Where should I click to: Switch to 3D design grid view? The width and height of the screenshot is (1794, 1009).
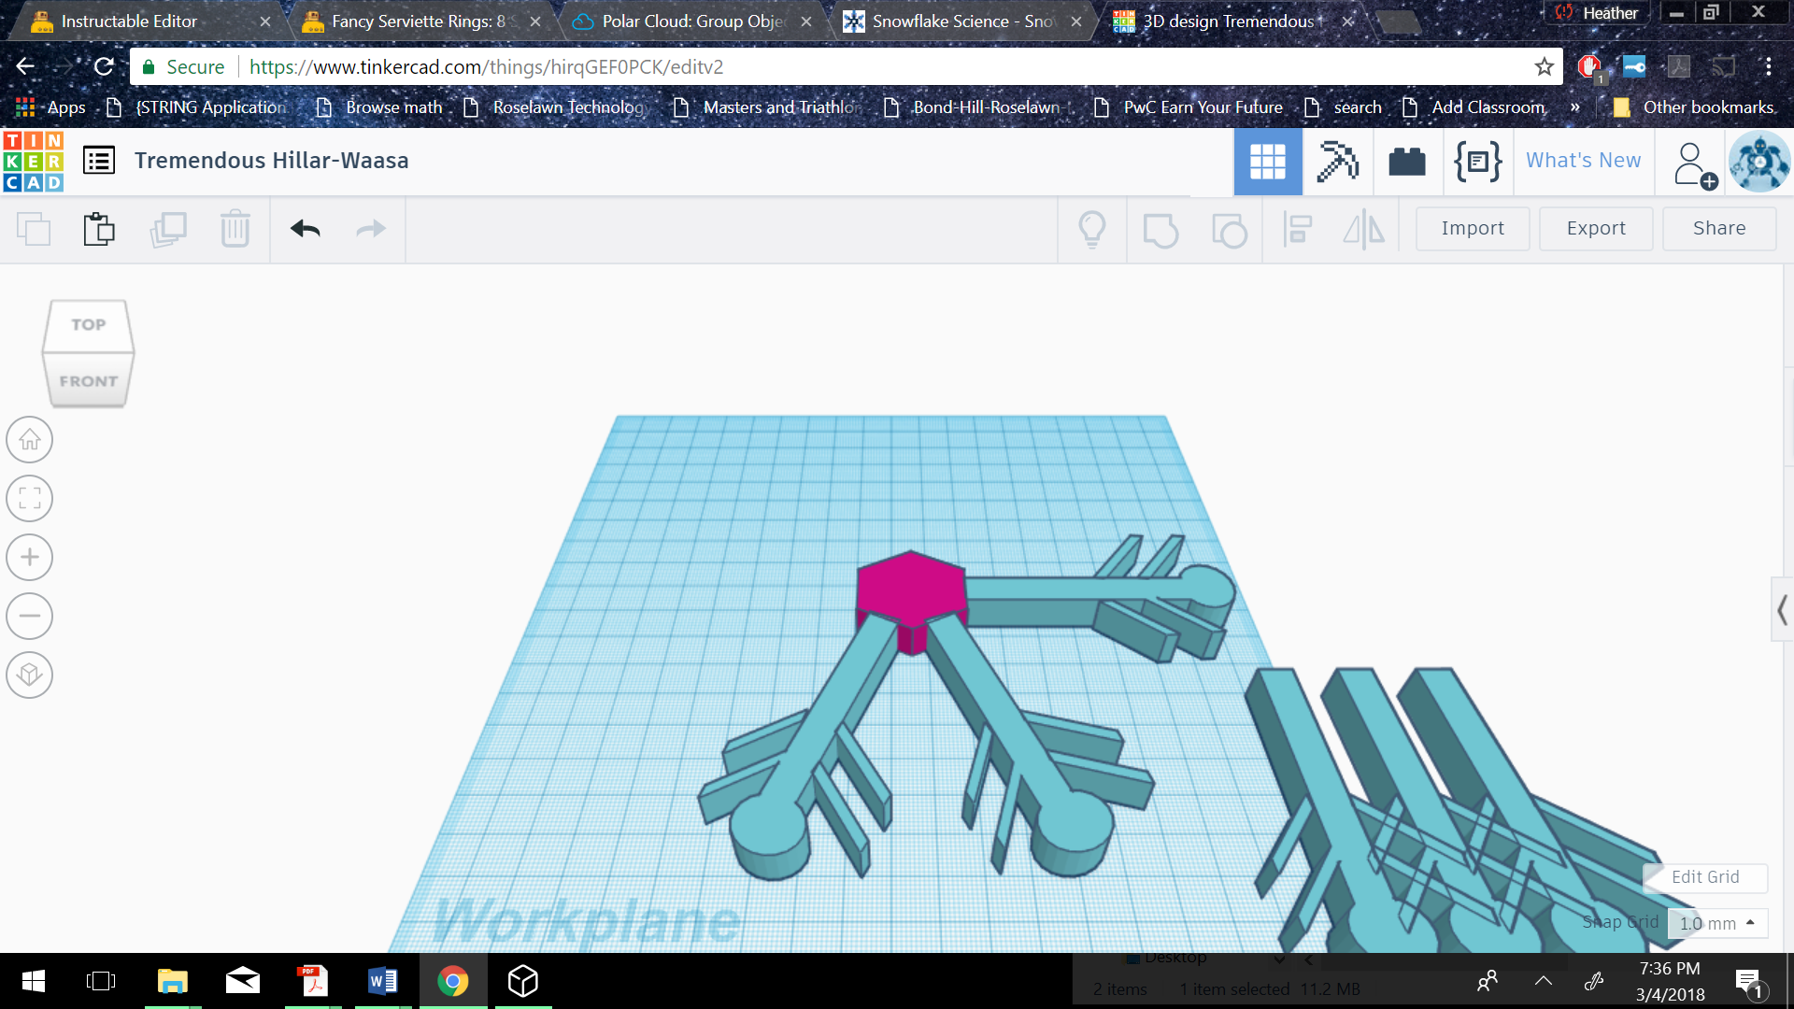[1268, 162]
